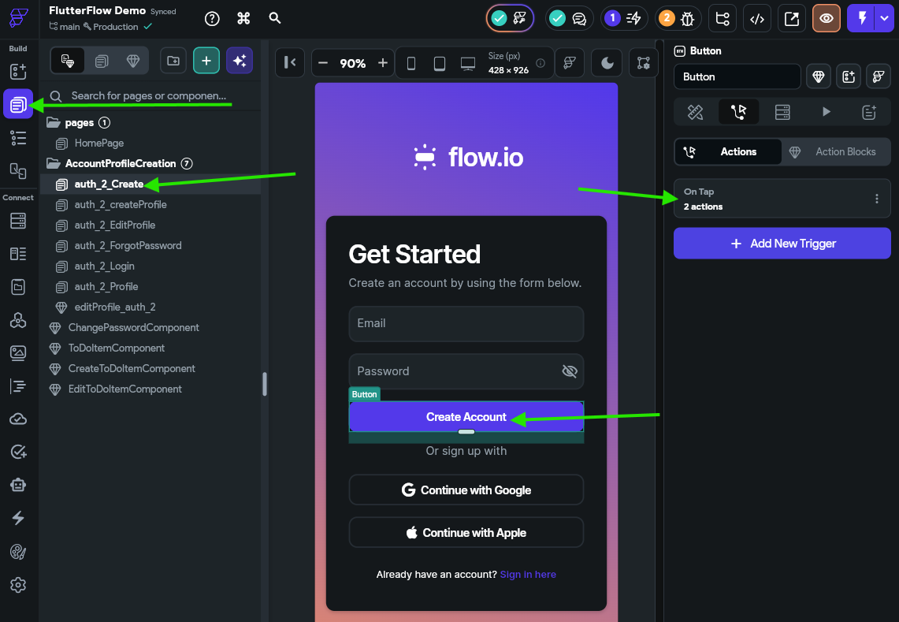Open the keyboard shortcuts command icon
This screenshot has width=899, height=622.
click(243, 18)
